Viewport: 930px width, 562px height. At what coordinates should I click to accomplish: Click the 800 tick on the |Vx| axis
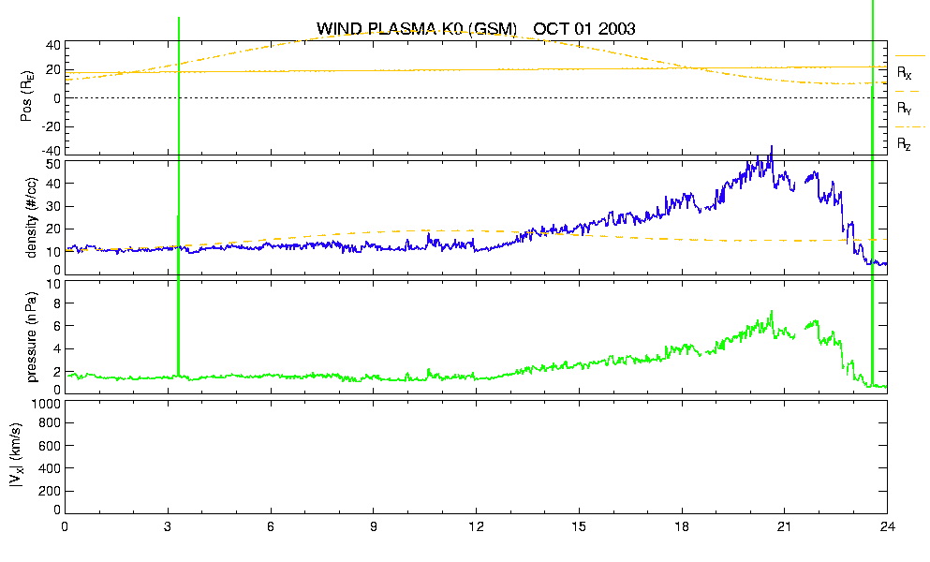tap(51, 423)
